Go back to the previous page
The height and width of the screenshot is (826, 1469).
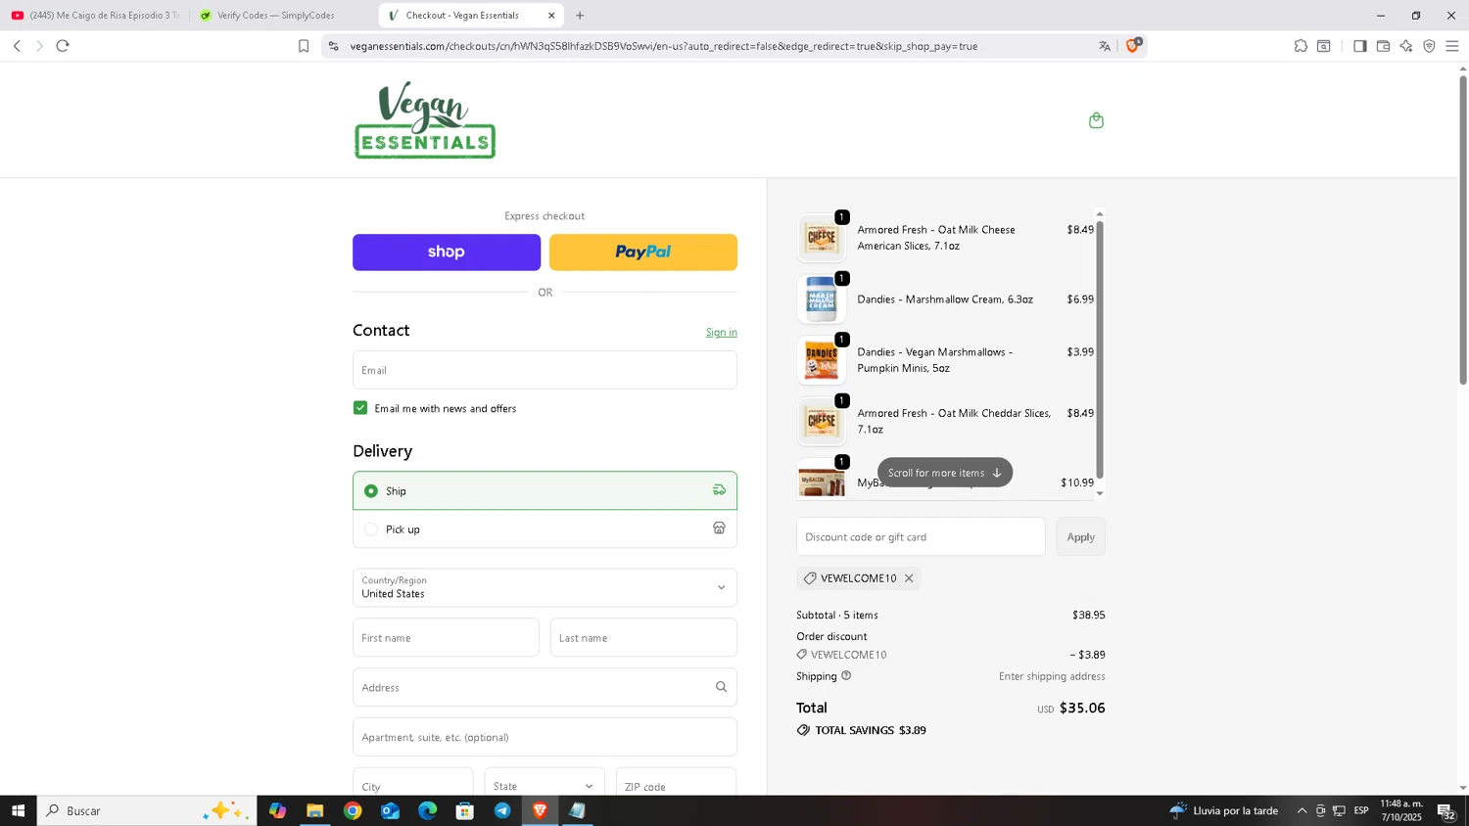tap(17, 46)
